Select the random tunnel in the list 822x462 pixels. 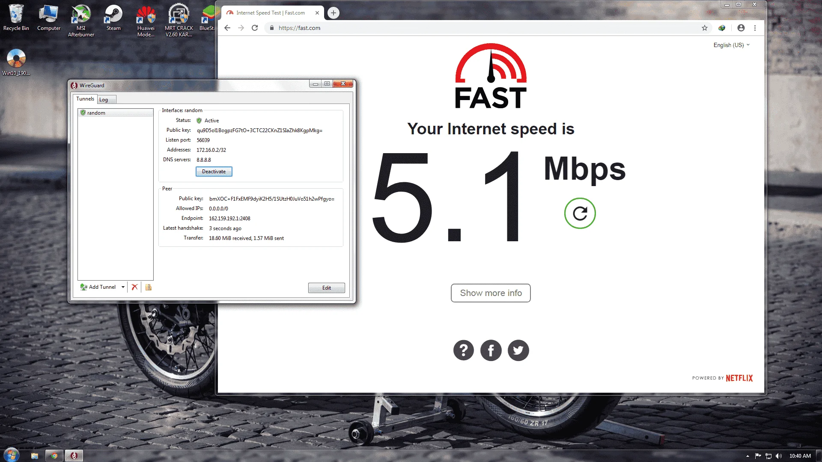click(116, 113)
